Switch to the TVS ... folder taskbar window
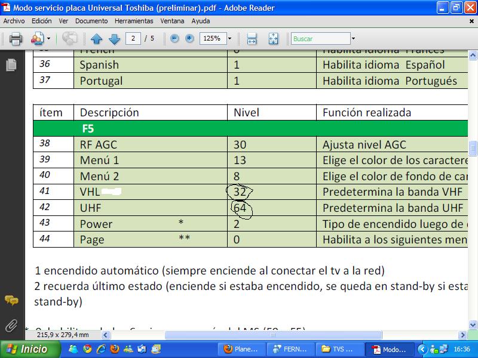This screenshot has width=478, height=358. pyautogui.click(x=339, y=349)
